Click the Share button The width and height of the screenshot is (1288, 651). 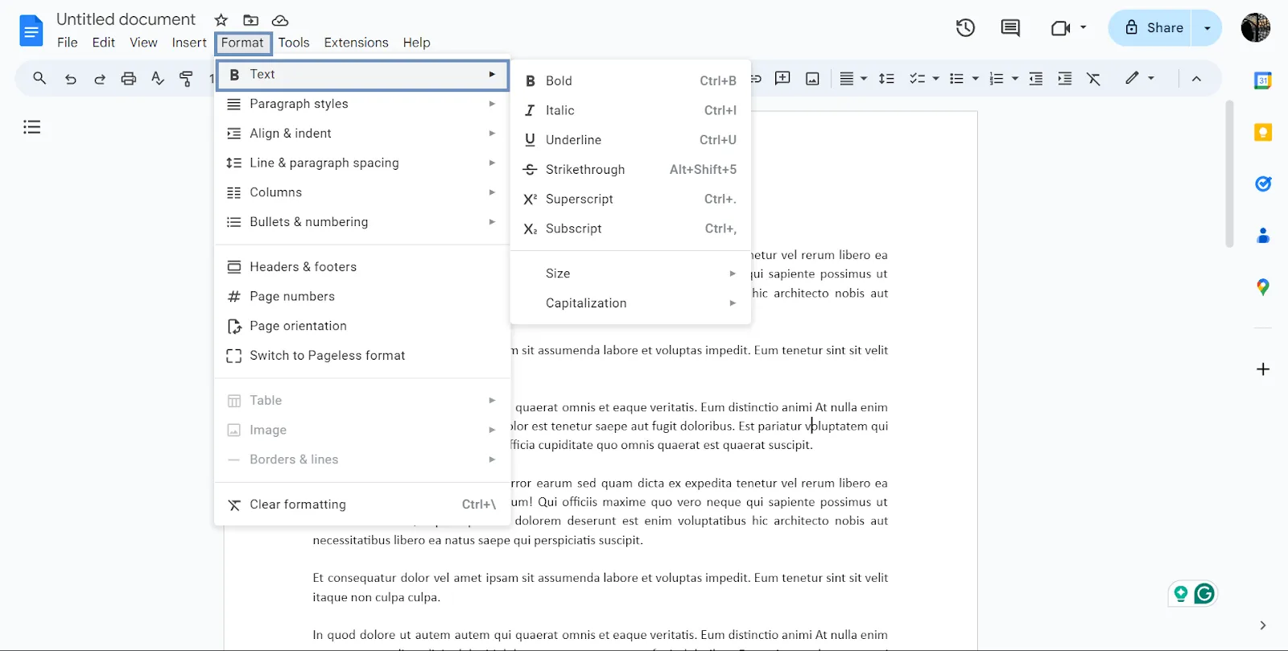[1150, 28]
